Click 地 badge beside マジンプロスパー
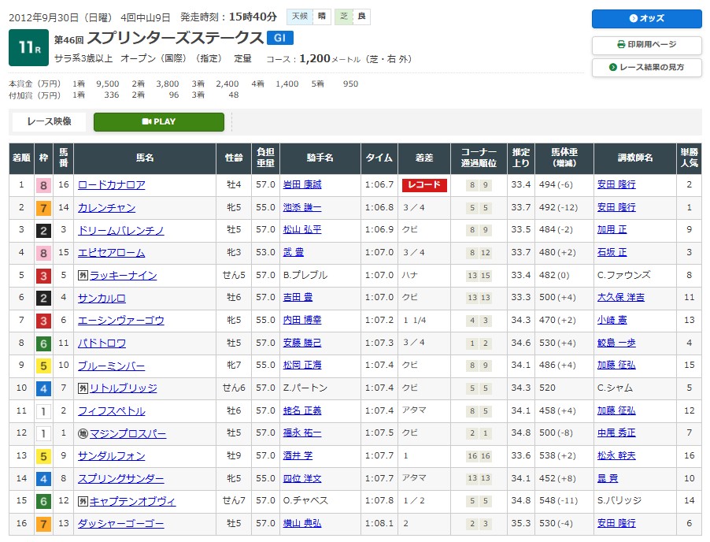This screenshot has height=542, width=710. click(x=83, y=434)
